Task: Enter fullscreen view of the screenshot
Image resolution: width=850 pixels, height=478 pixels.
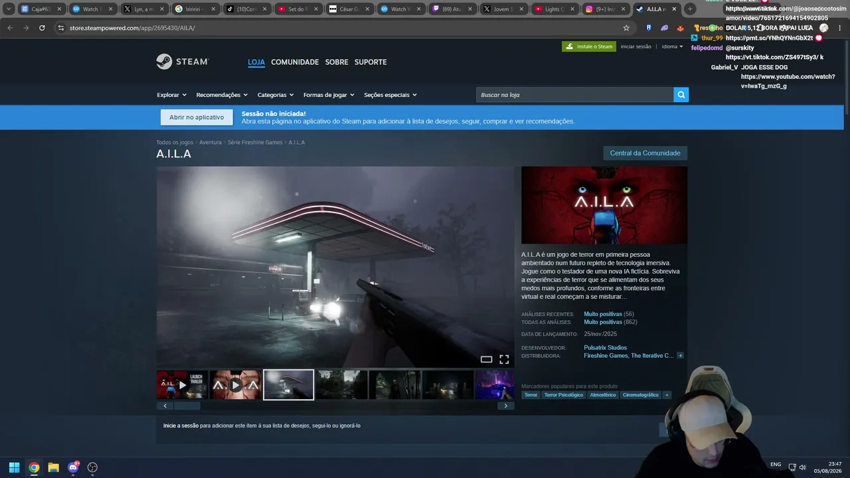Action: tap(504, 359)
